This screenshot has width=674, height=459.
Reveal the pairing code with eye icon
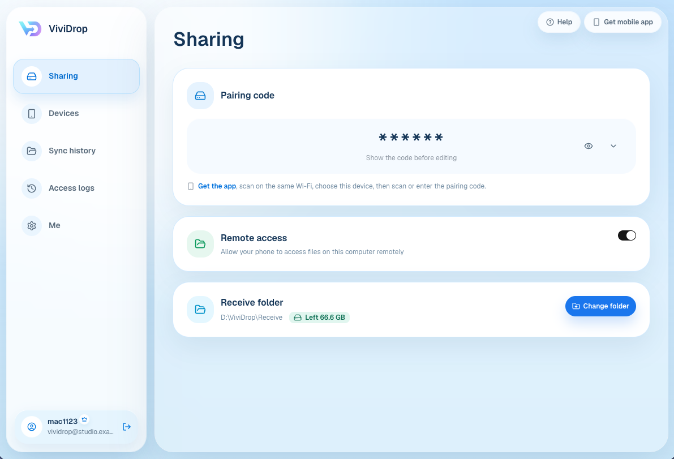pos(589,146)
